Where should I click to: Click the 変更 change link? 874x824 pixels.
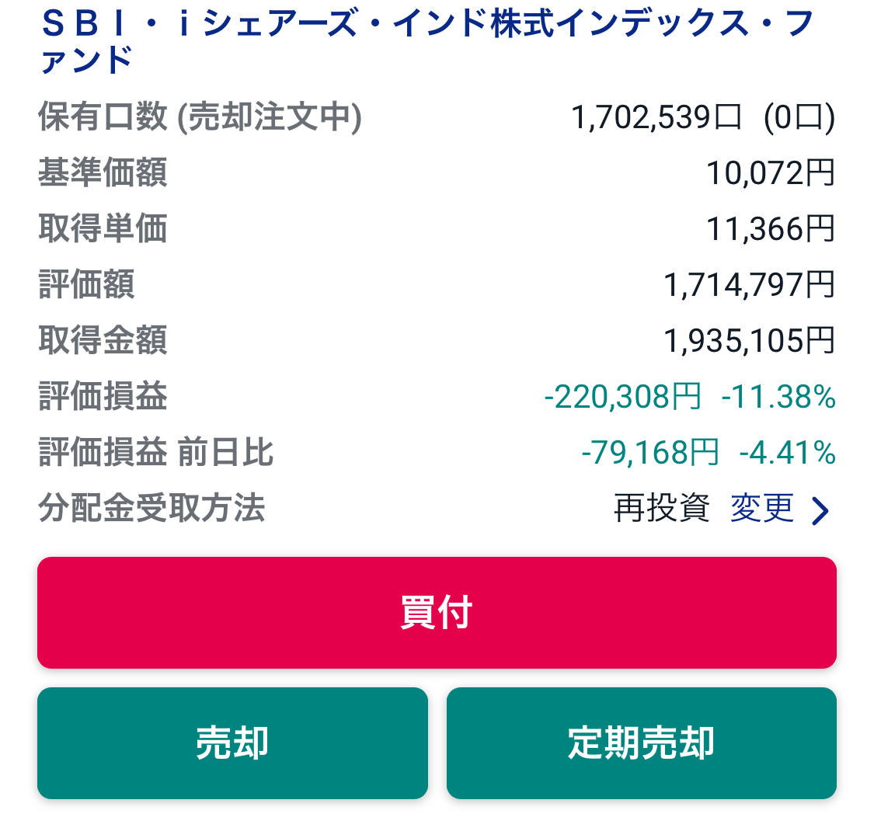point(762,509)
